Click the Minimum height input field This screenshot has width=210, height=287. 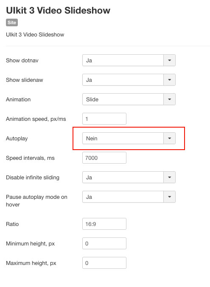pyautogui.click(x=104, y=243)
